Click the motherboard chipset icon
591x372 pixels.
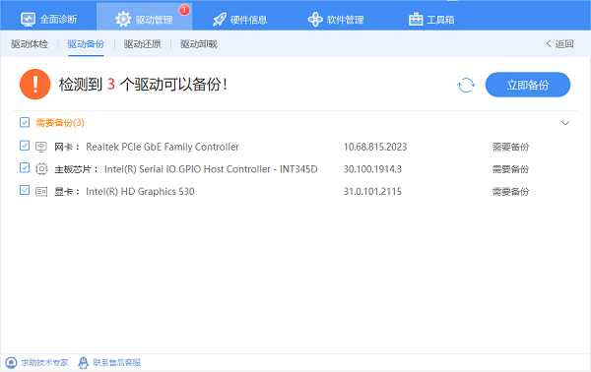41,168
